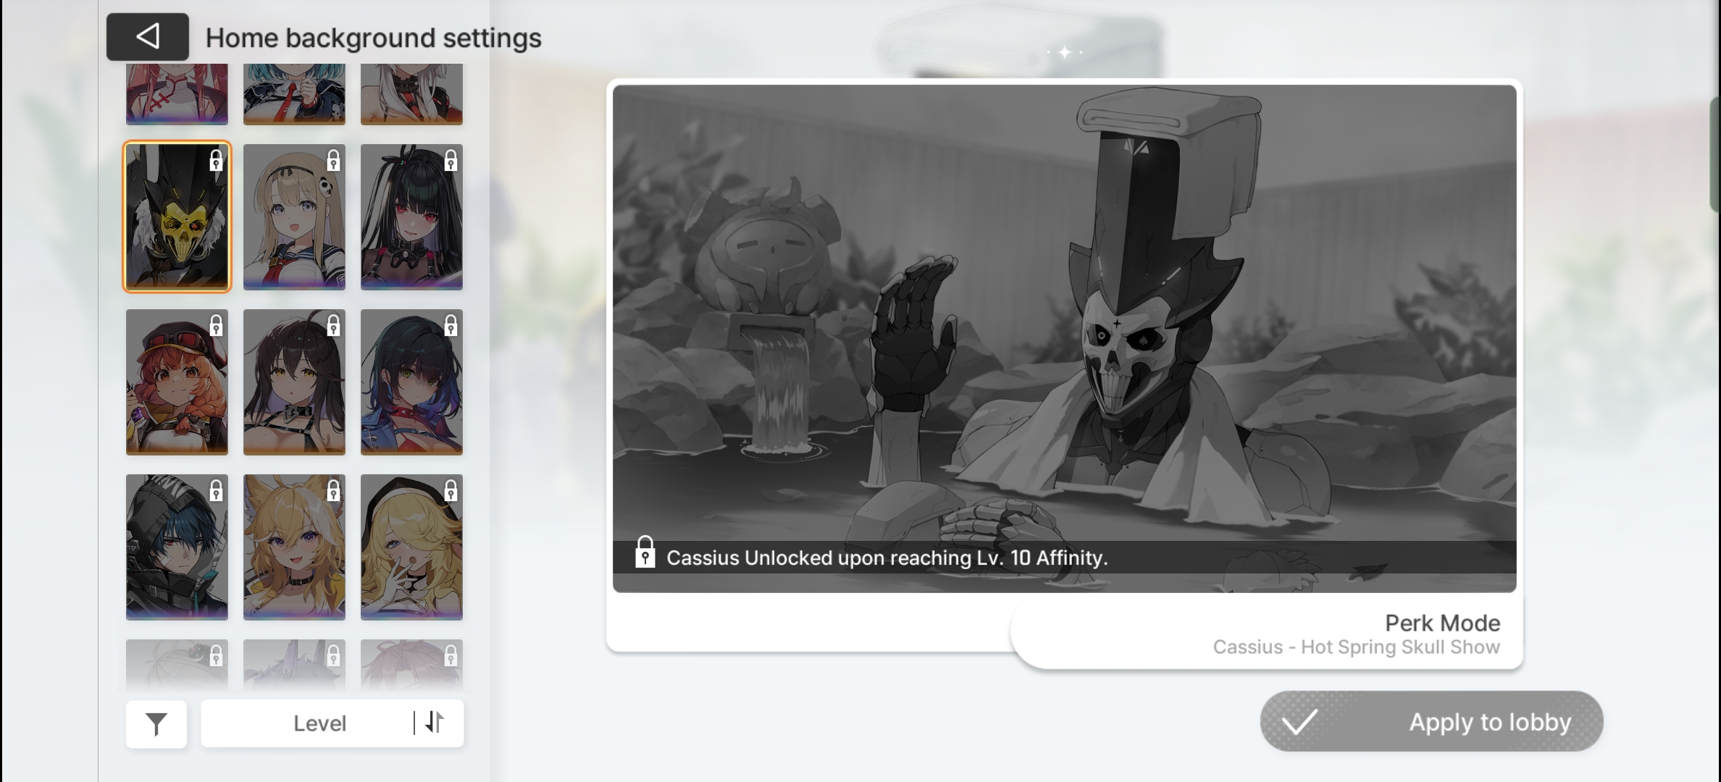Select dark blue-haired girl with red collar
Image resolution: width=1721 pixels, height=782 pixels.
[x=411, y=382]
